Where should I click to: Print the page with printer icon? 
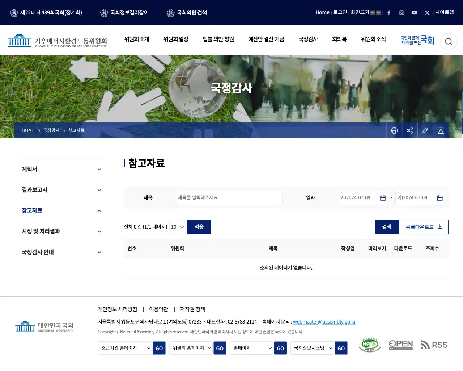[394, 130]
